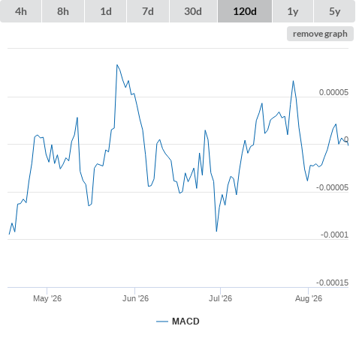356x341 pixels.
Task: Click the Jun '26 axis label
Action: [135, 298]
